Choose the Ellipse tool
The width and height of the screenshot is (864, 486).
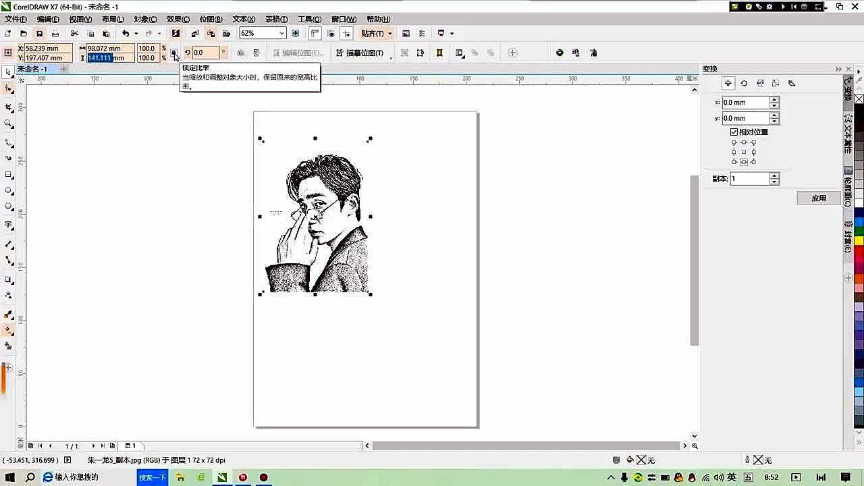pyautogui.click(x=9, y=191)
